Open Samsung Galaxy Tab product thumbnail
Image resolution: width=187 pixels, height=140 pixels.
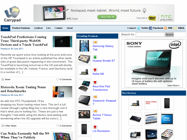point(84,46)
